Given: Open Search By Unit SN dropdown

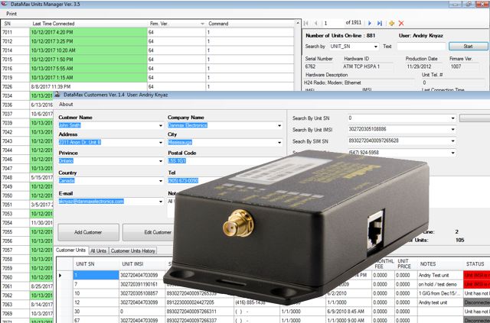Looking at the screenshot, I should click(452, 118).
